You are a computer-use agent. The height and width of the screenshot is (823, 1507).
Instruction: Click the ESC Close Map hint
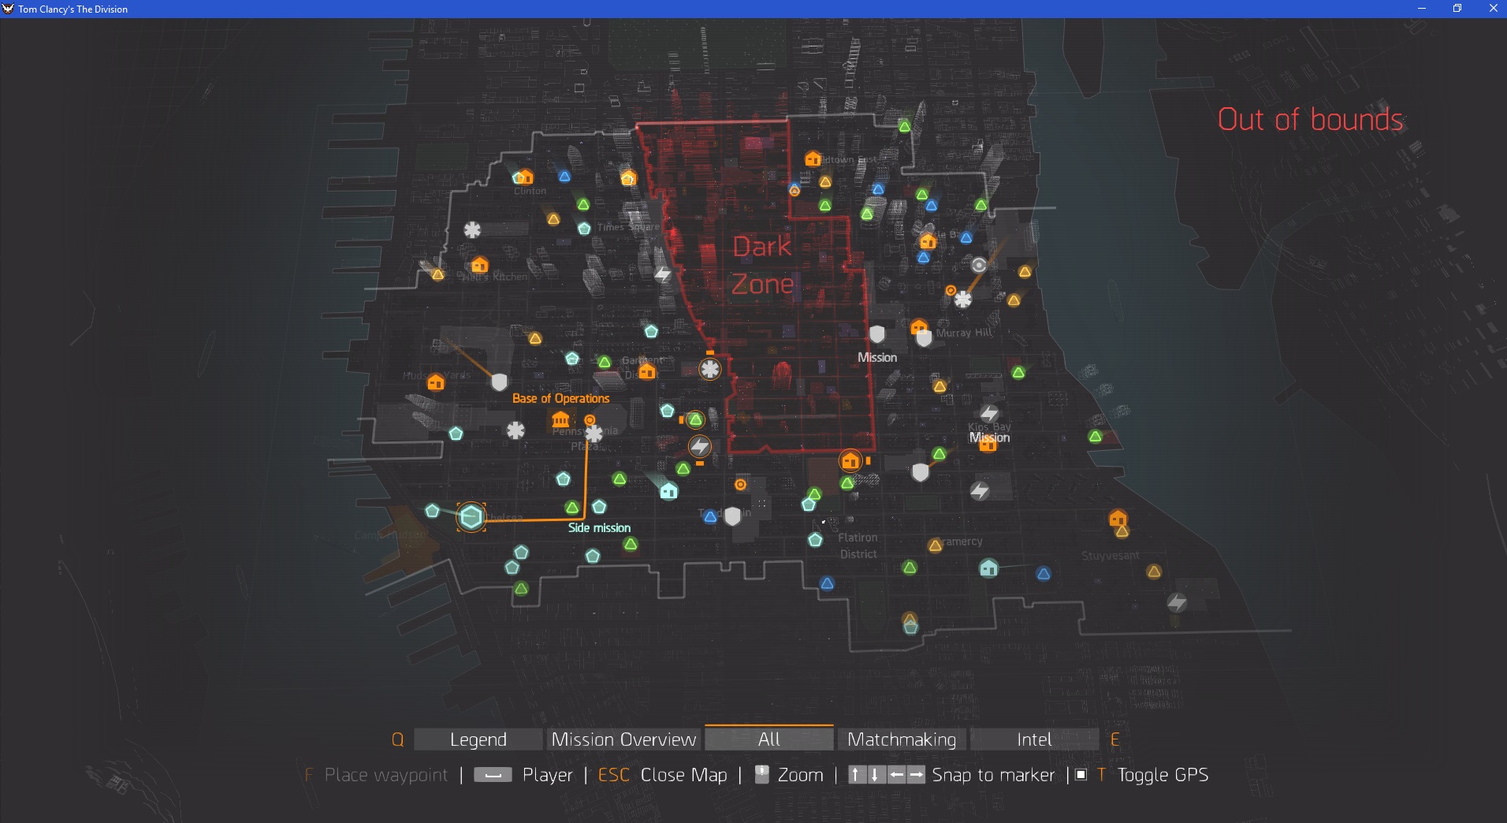(662, 775)
